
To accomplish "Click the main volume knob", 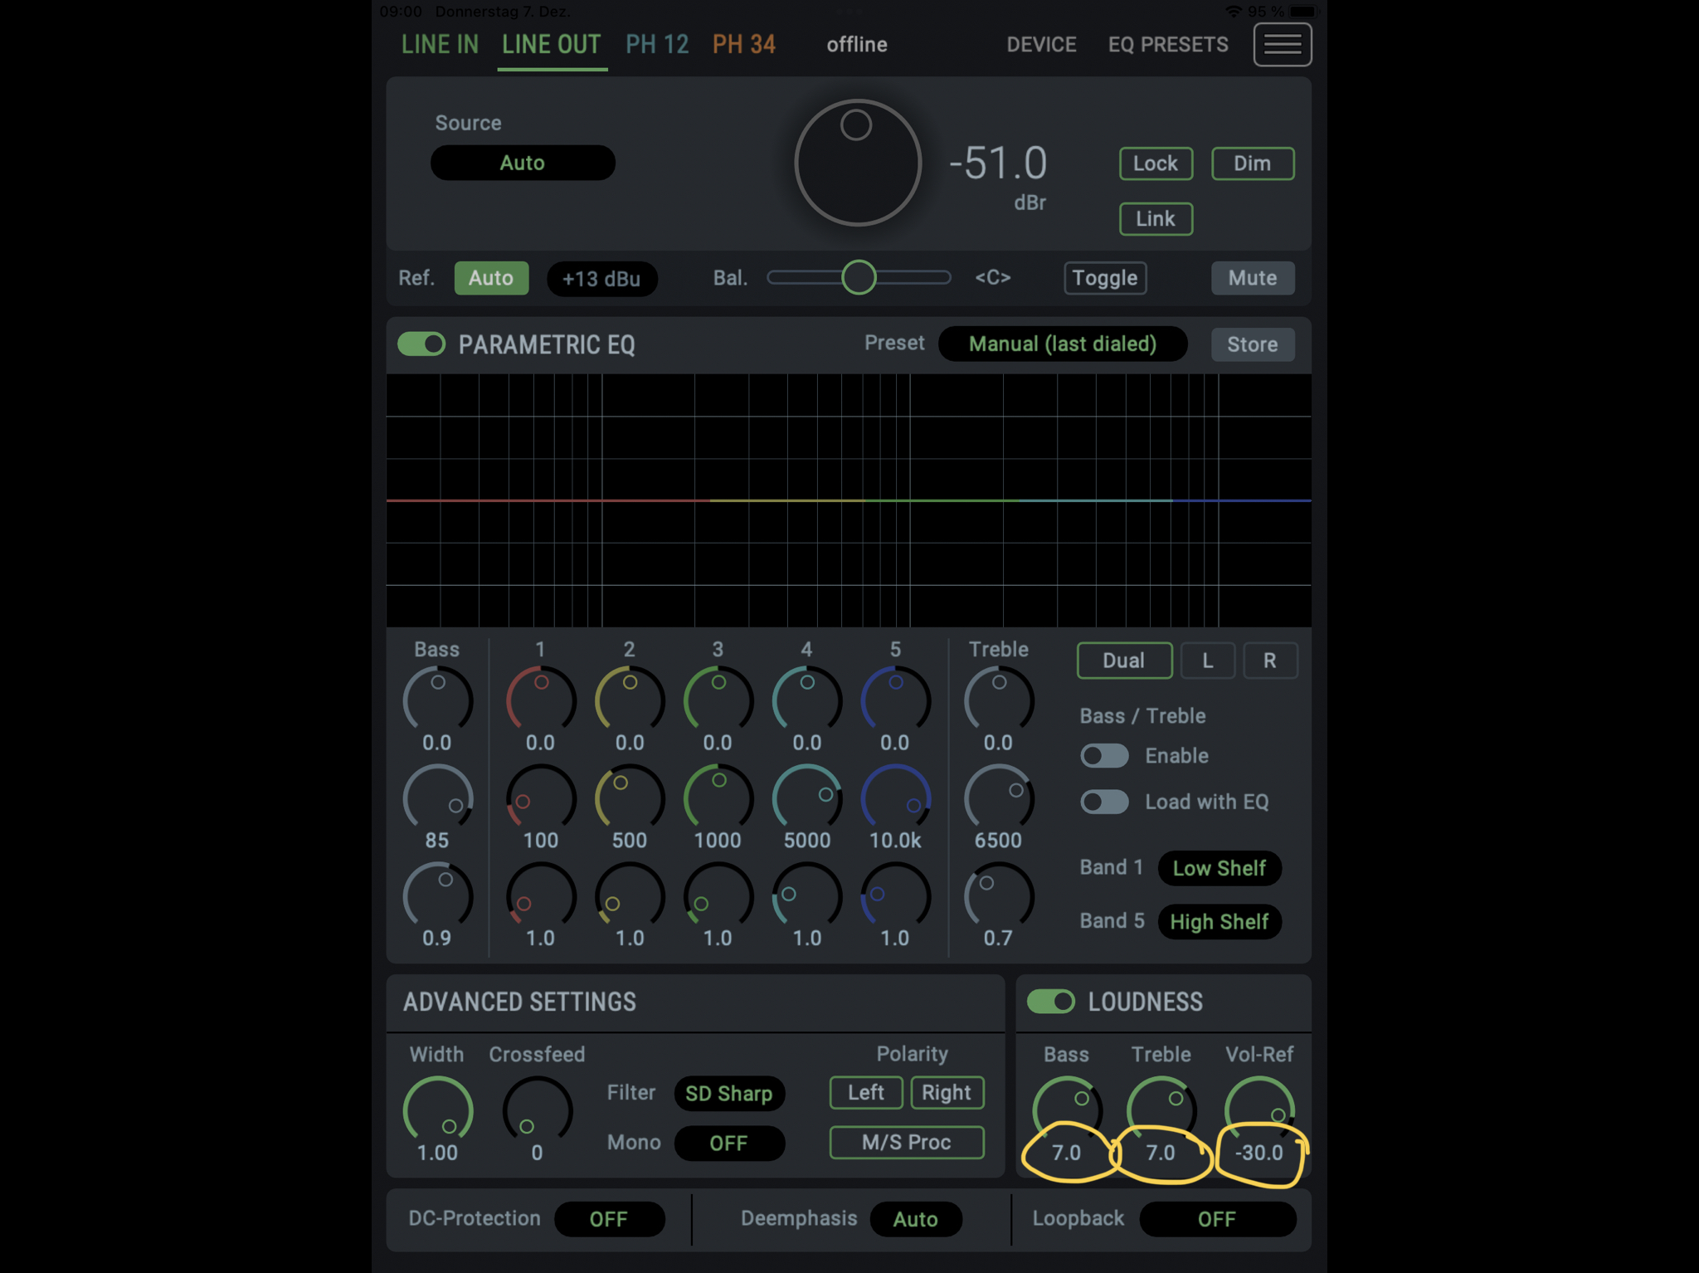I will 857,163.
